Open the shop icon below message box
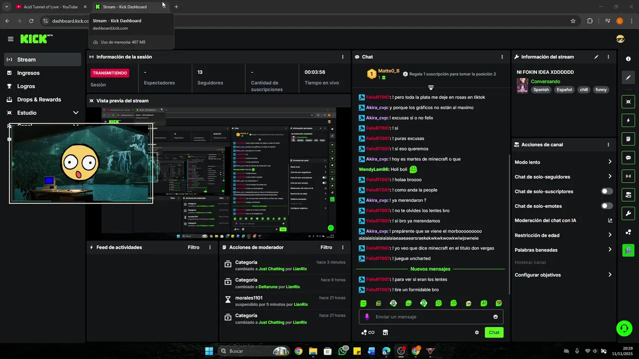 tap(385, 333)
